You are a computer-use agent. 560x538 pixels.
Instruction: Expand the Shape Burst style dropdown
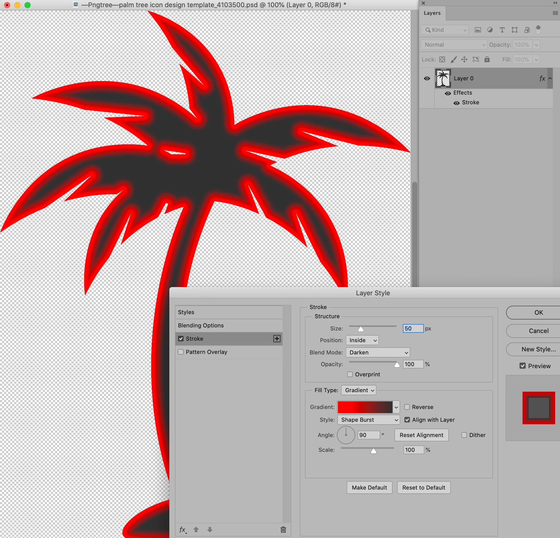[368, 420]
